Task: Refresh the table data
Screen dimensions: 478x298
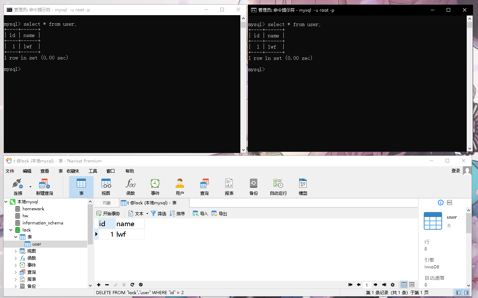Action: (x=132, y=285)
